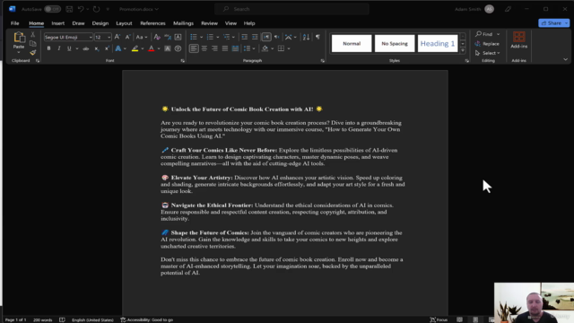Click the proofing book icon in status bar
Screen dimensions: 574x323
pos(62,319)
